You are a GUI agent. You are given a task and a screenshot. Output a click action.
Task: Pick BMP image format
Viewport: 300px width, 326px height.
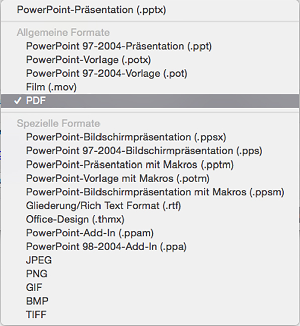click(150, 301)
